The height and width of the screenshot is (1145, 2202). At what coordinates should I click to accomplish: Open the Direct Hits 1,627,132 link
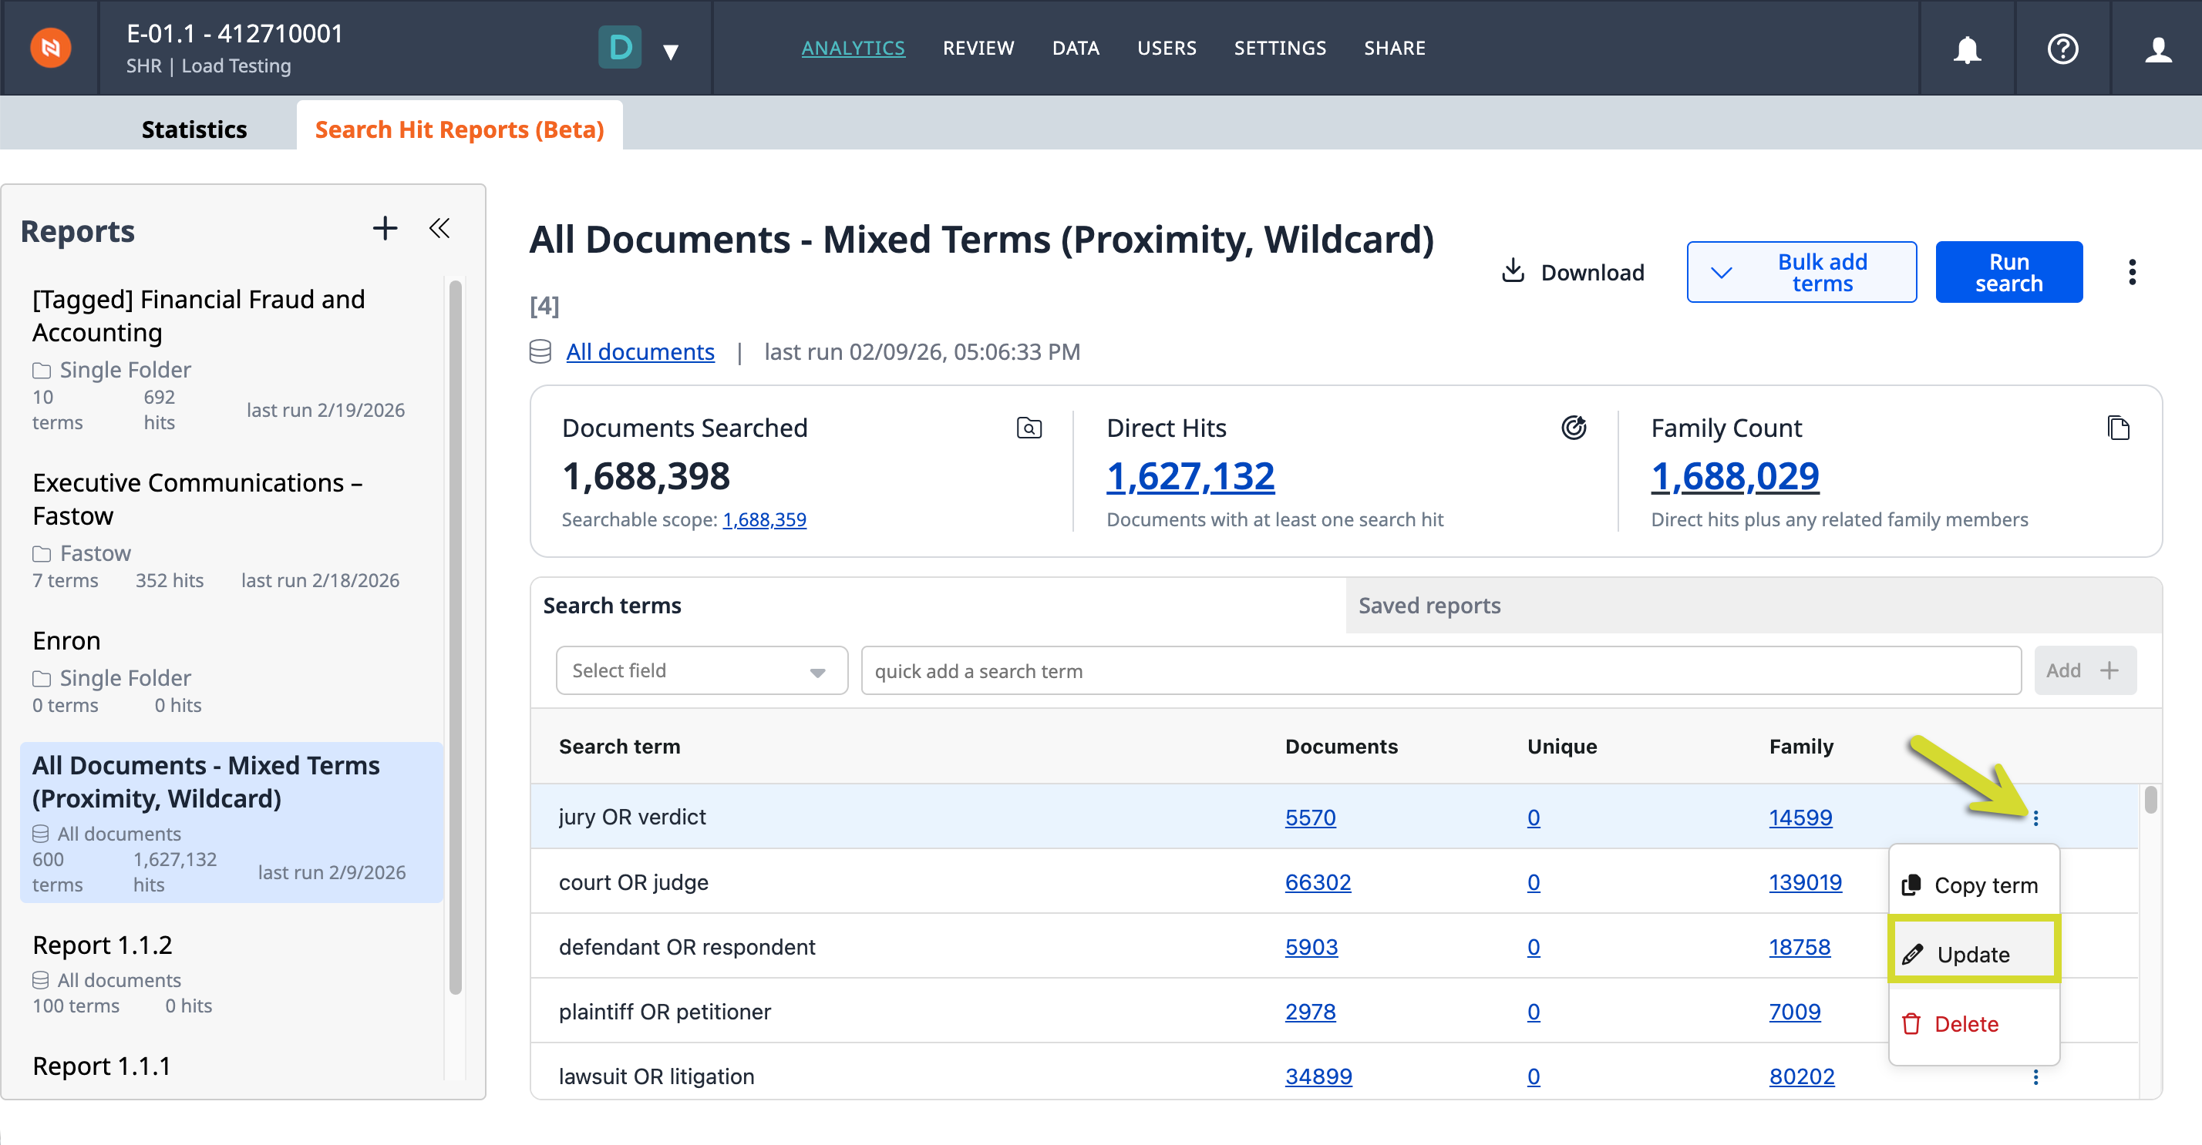pyautogui.click(x=1190, y=476)
